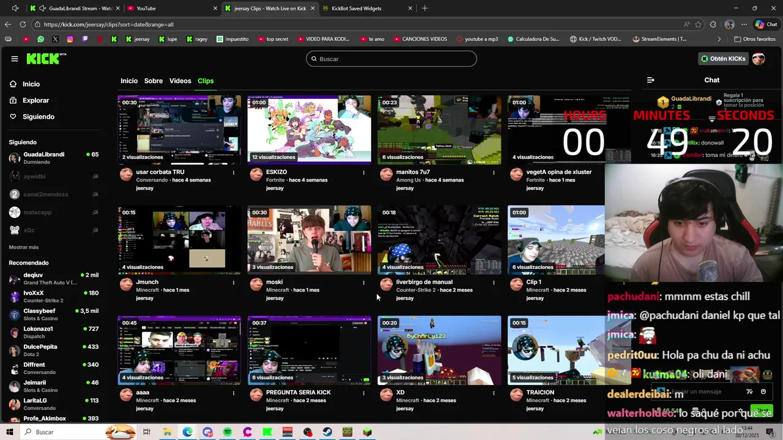Open the Kick hamburger menu
Screen dimensions: 783x440
pos(14,59)
